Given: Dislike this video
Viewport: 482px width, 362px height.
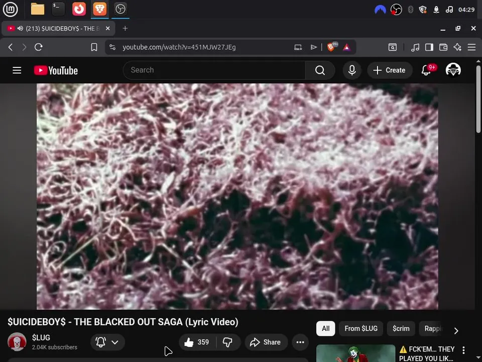Looking at the screenshot, I should point(228,342).
